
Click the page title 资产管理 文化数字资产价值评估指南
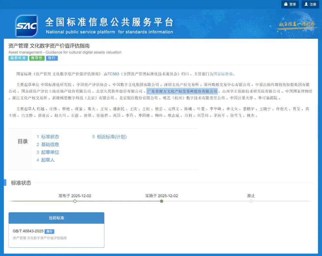pyautogui.click(x=49, y=46)
